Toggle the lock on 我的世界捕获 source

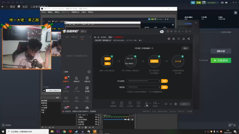tap(98, 120)
